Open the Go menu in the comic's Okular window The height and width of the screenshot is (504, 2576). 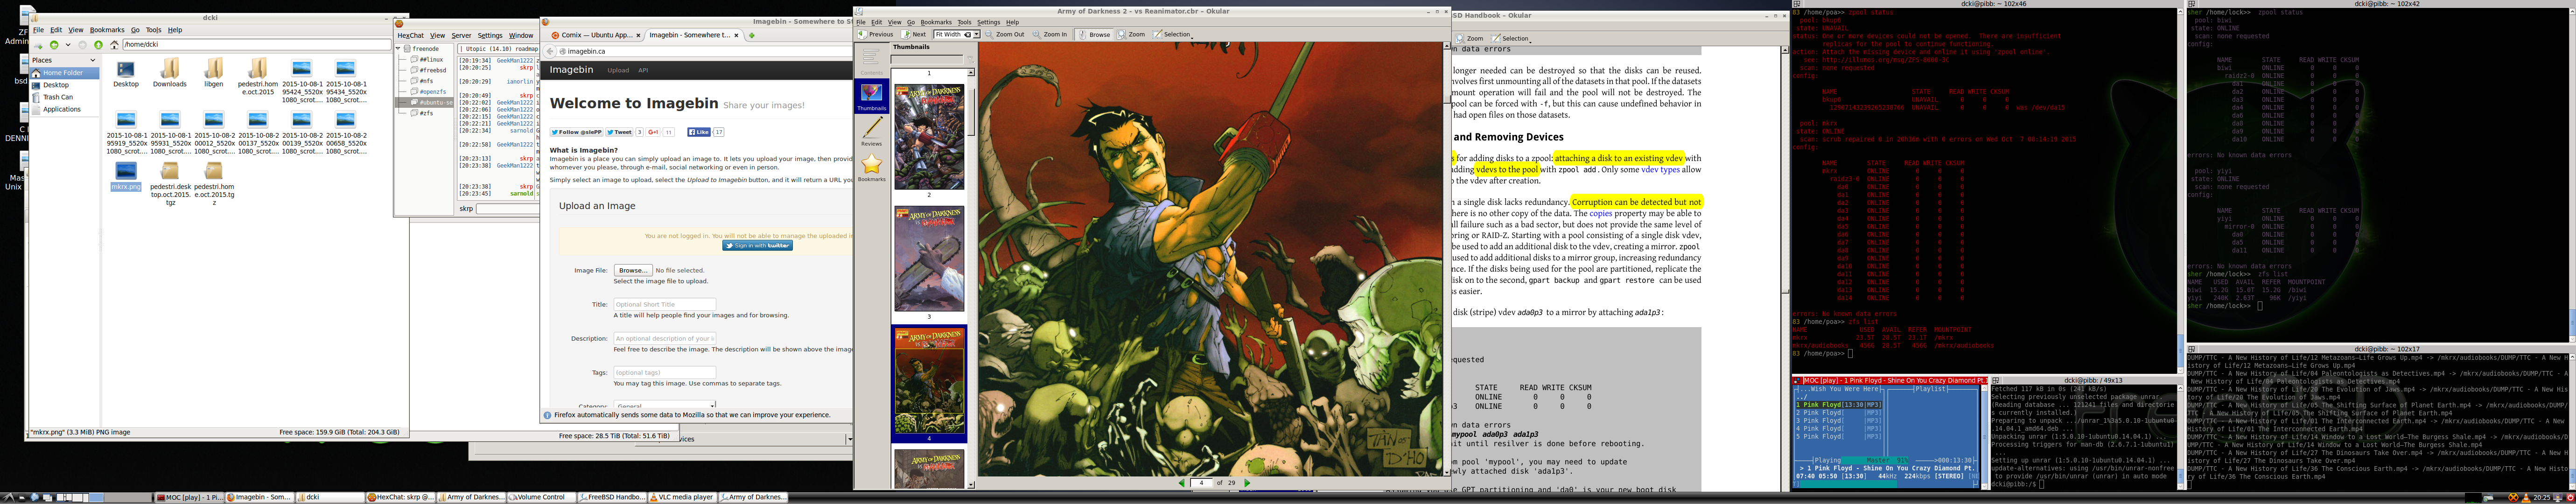click(911, 22)
